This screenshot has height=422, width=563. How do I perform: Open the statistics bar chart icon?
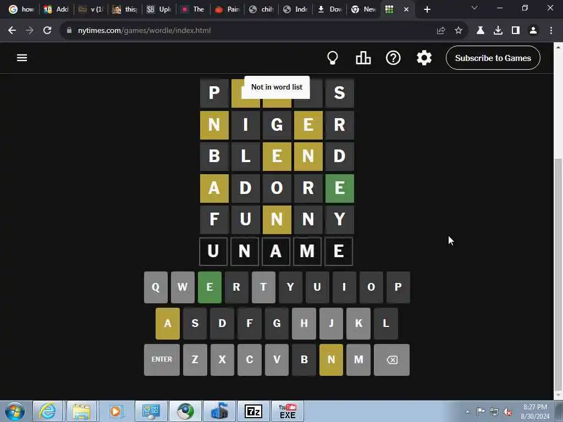tap(363, 58)
